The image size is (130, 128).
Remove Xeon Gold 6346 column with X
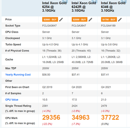pyautogui.click(x=124, y=1)
